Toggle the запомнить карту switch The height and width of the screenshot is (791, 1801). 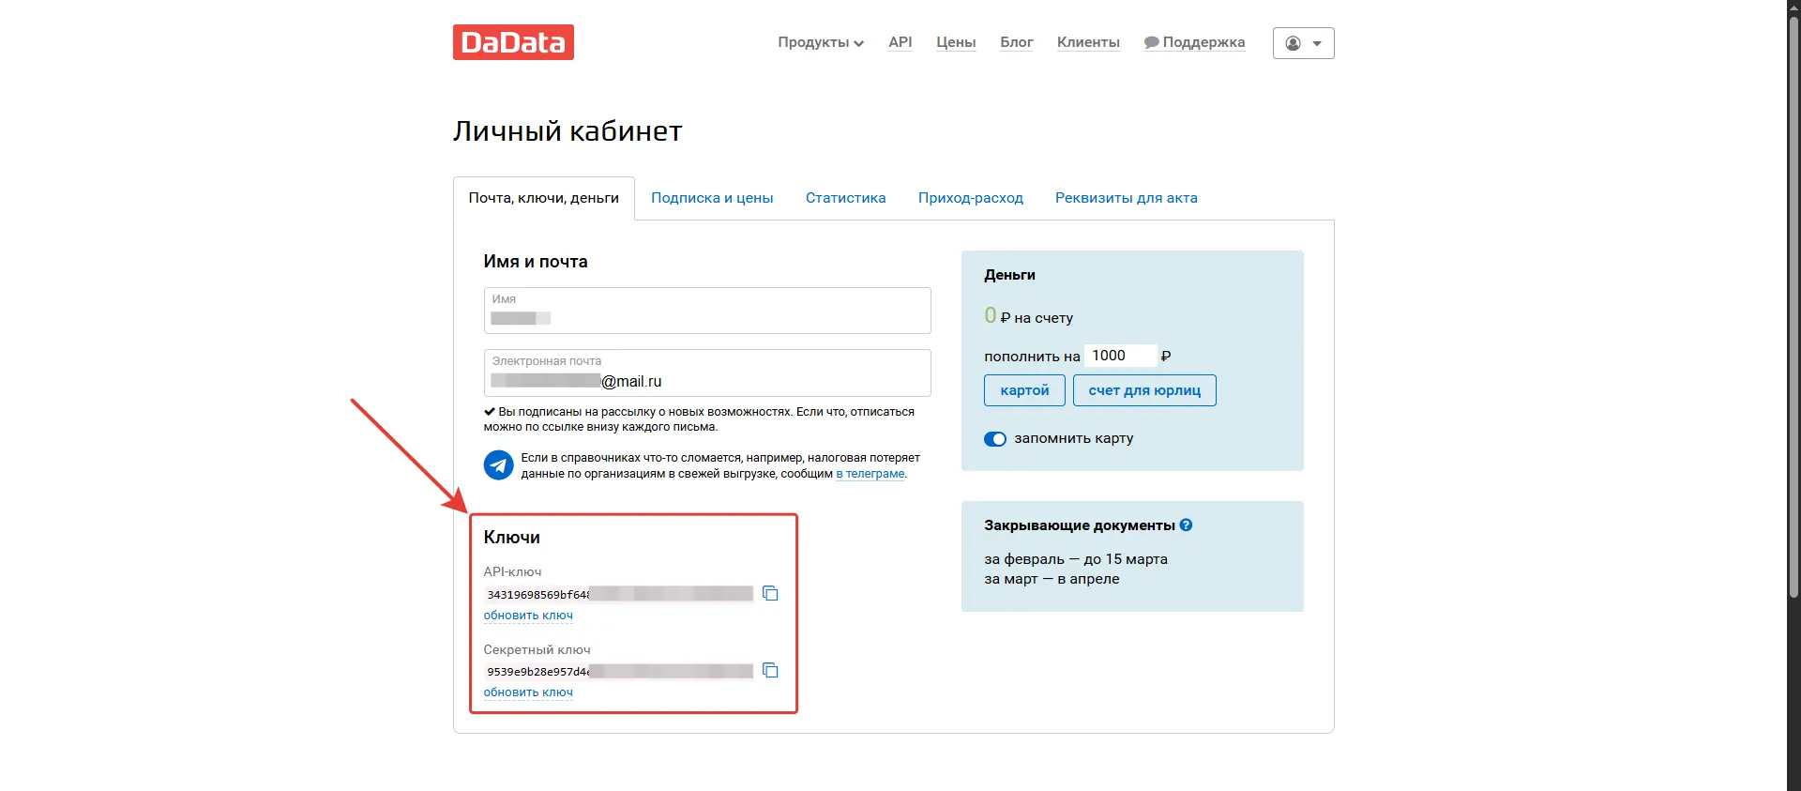point(995,439)
